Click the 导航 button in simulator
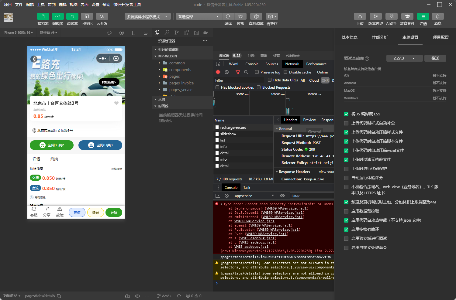 (x=114, y=213)
